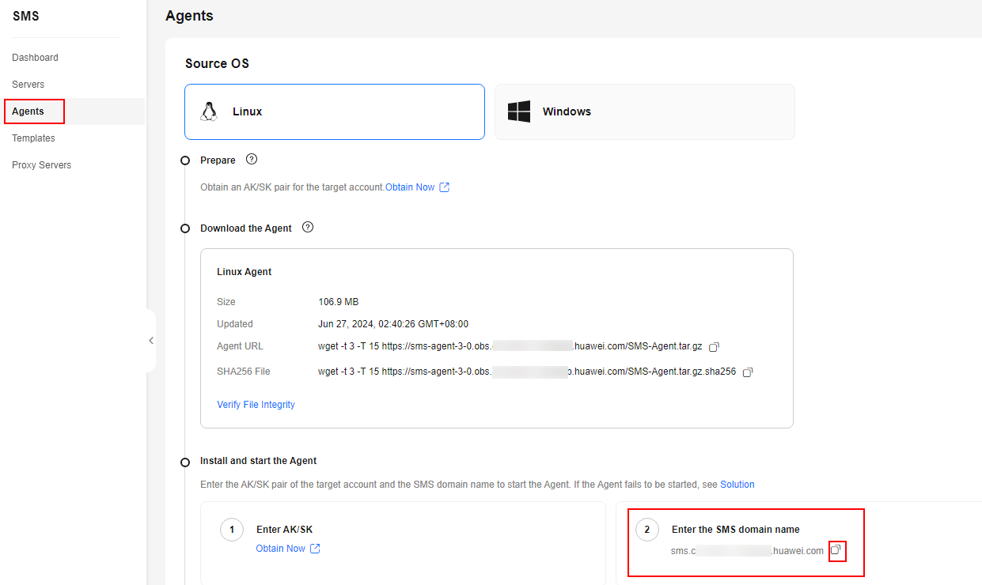Viewport: 982px width, 585px height.
Task: Click the Linux Agent heading
Action: pos(245,272)
